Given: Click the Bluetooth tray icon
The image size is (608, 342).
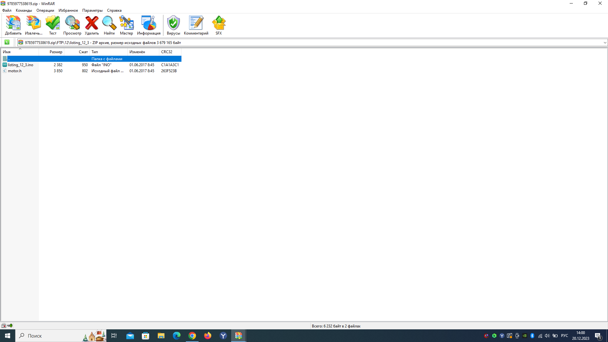Looking at the screenshot, I should [532, 336].
